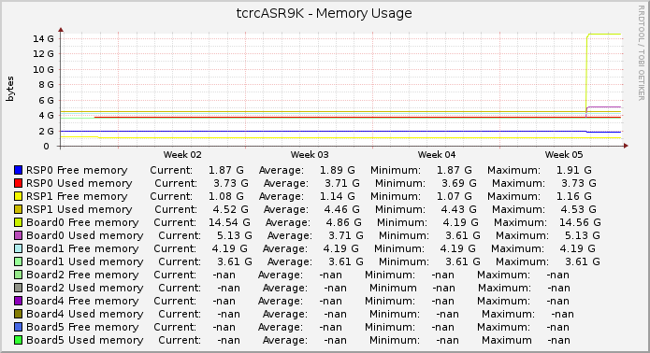The width and height of the screenshot is (650, 353).
Task: Click the Board0 Used memory legend label
Action: 84,235
